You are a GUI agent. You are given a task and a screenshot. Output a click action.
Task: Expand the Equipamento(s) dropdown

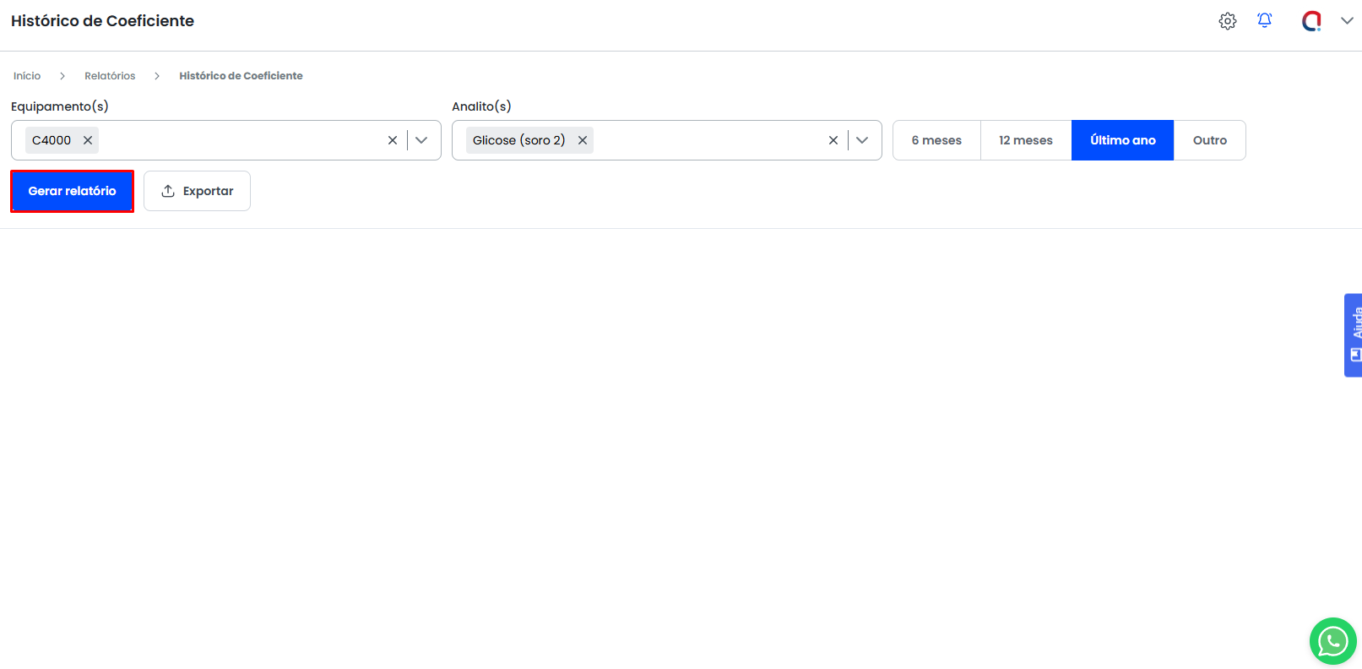pyautogui.click(x=421, y=140)
